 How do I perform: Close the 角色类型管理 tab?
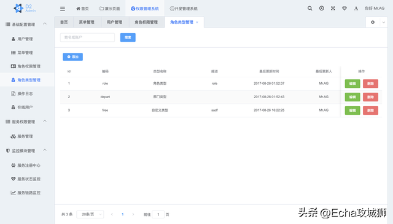(x=197, y=22)
